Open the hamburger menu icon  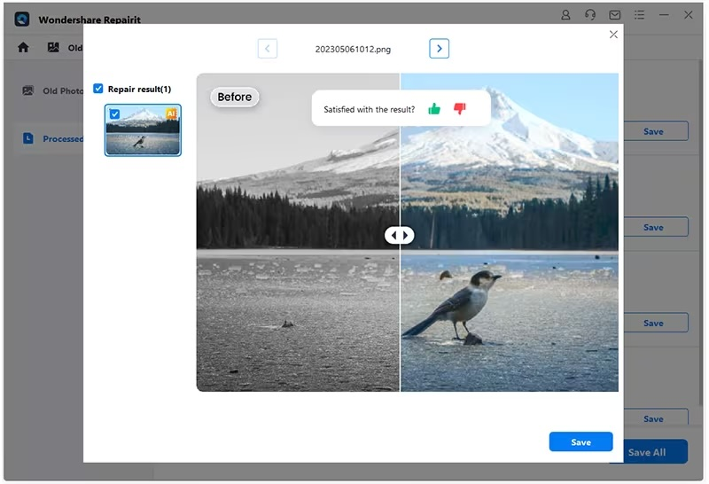coord(639,16)
